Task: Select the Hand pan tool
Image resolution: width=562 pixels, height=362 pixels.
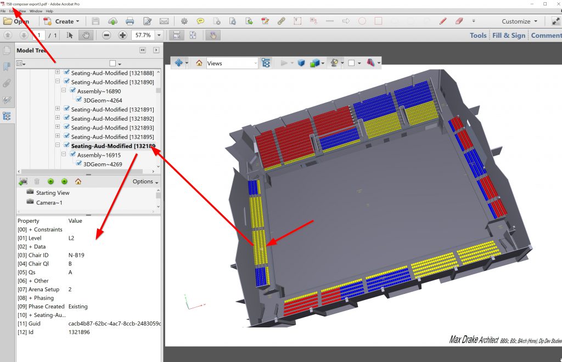Action: coord(86,35)
